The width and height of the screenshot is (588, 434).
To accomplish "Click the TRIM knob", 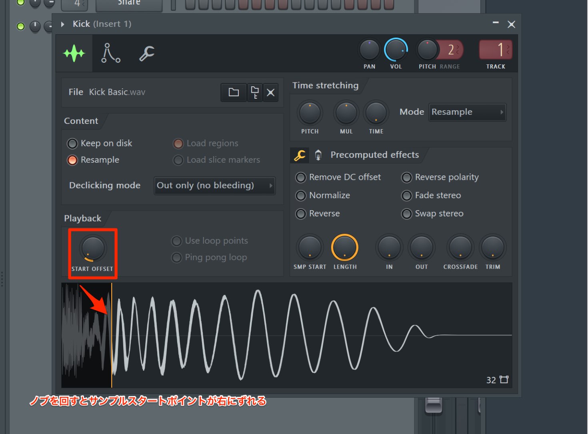I will point(493,248).
